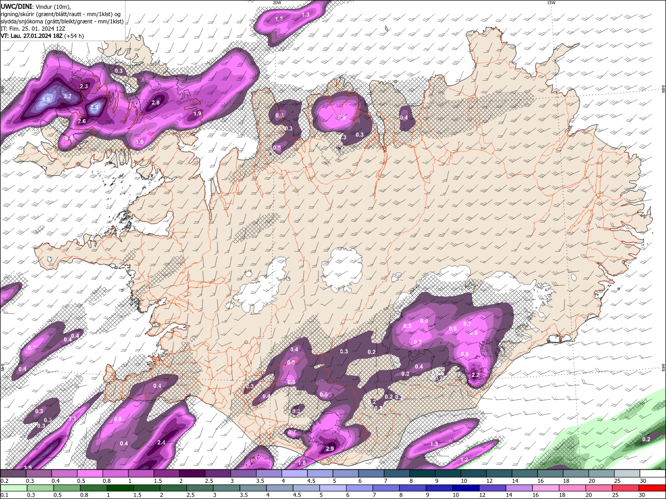Click the 2.9 value on the south coast

(x=329, y=449)
